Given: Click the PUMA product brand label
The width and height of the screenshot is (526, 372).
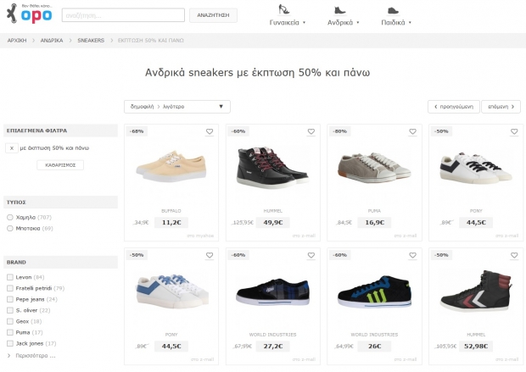Looking at the screenshot, I should 374,211.
